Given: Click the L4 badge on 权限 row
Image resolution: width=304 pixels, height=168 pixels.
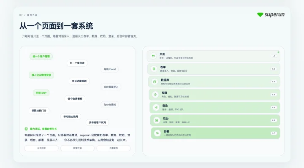Looking at the screenshot, I should tap(274, 95).
